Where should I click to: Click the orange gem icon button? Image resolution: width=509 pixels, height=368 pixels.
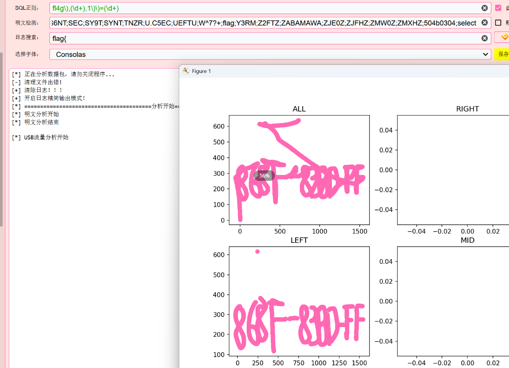coord(504,38)
